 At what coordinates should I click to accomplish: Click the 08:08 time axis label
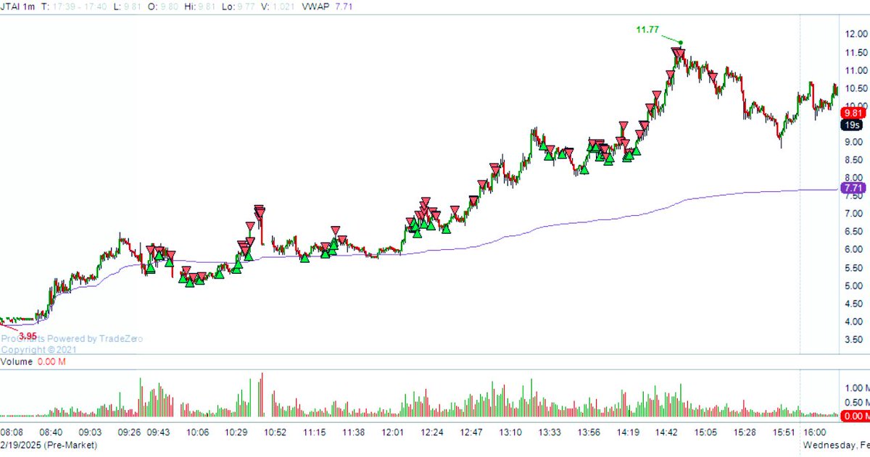[x=12, y=432]
